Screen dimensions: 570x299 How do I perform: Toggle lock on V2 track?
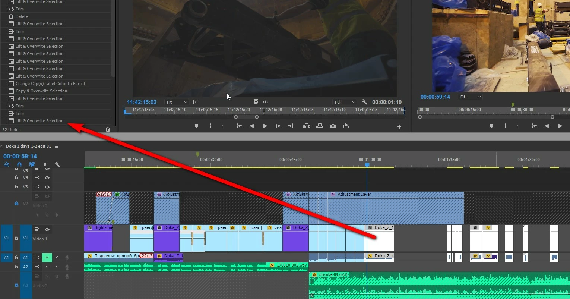pos(16,203)
